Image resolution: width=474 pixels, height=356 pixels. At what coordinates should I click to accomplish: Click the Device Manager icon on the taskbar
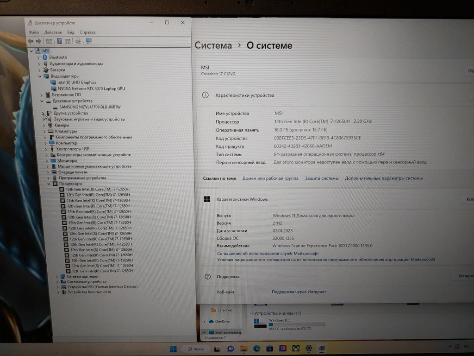(x=322, y=348)
